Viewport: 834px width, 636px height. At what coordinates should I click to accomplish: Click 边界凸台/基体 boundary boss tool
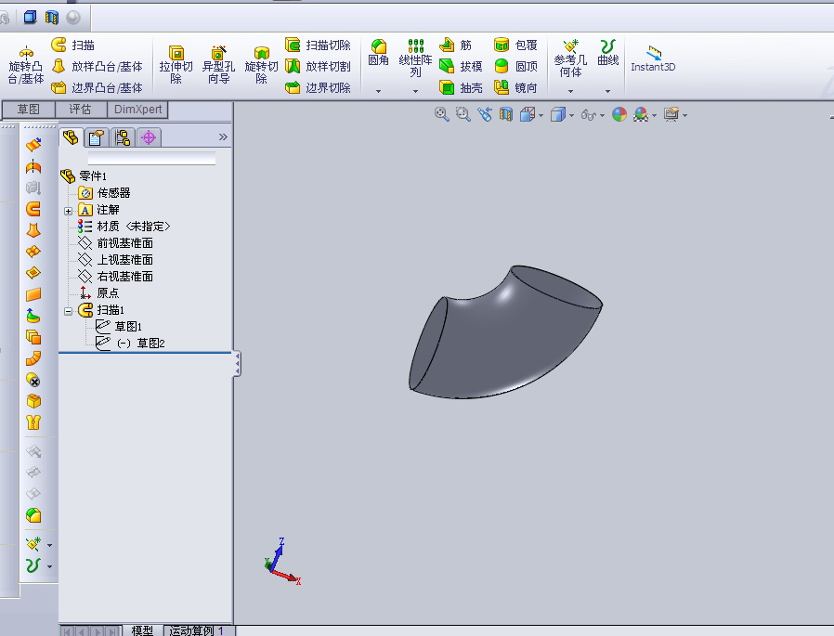click(97, 88)
